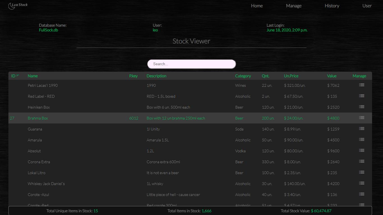Open manage icon for Amarula item
Image resolution: width=383 pixels, height=215 pixels.
[361, 140]
